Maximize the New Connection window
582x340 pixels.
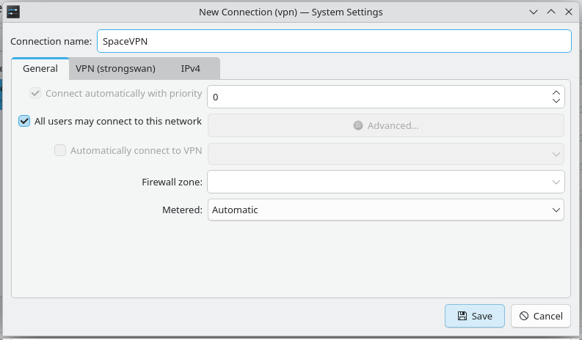(550, 12)
